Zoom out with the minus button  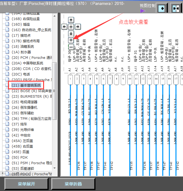[71, 47]
